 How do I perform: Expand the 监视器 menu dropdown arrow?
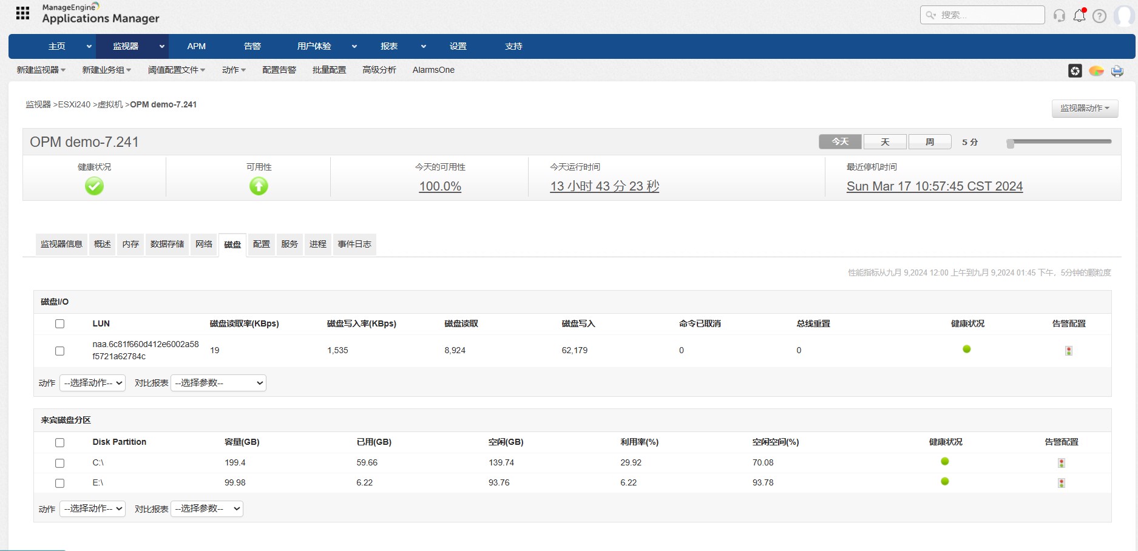[161, 47]
